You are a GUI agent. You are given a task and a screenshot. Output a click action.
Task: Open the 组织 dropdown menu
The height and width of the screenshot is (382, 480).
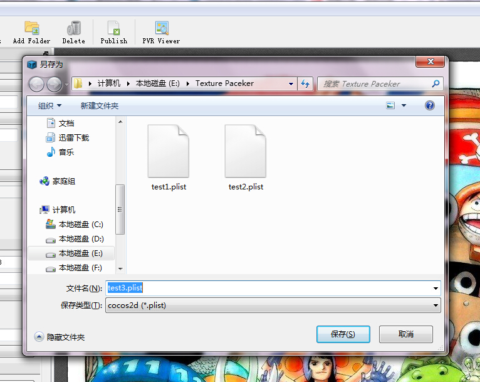[x=50, y=105]
